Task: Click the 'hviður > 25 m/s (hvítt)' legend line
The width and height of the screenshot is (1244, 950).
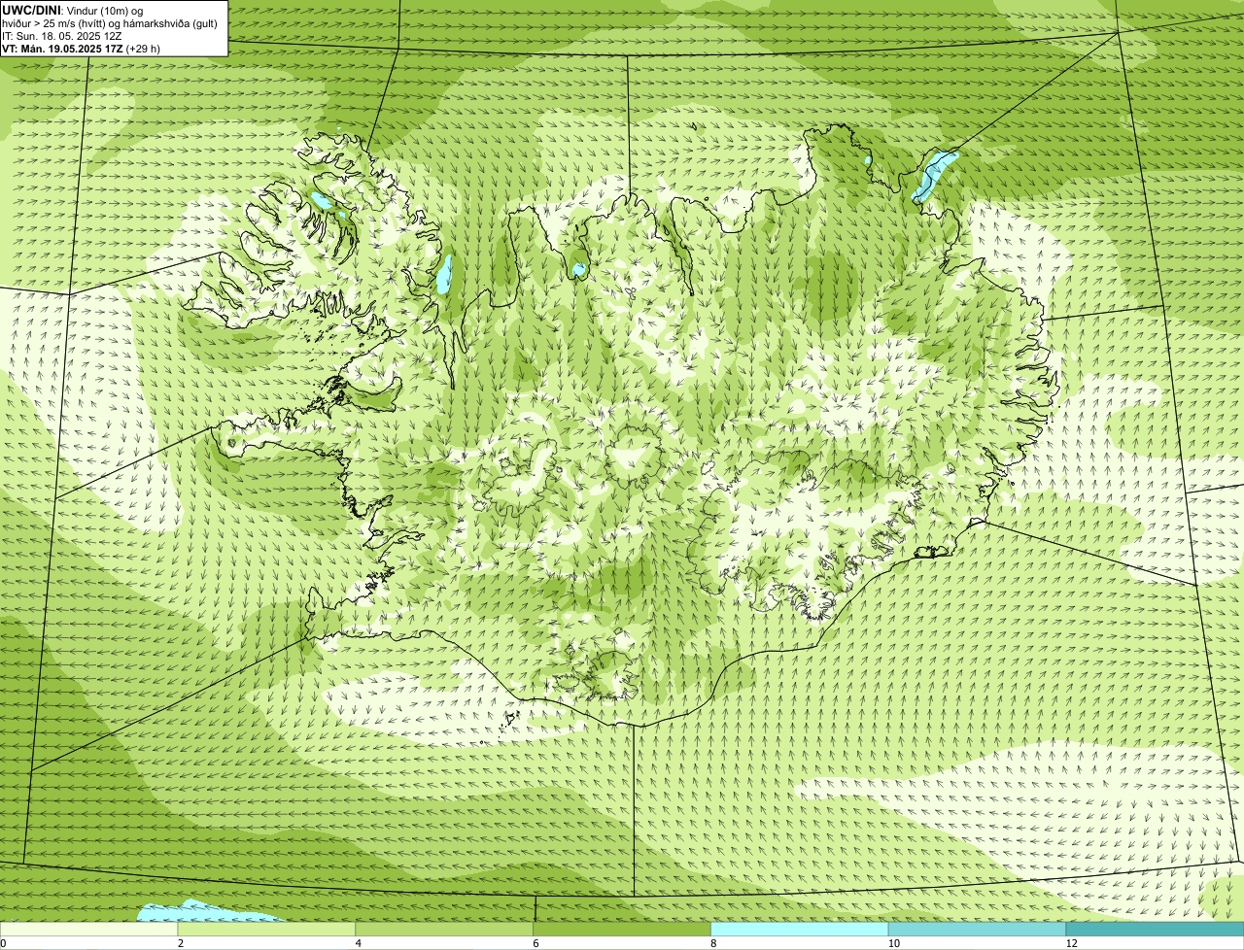Action: [x=110, y=23]
